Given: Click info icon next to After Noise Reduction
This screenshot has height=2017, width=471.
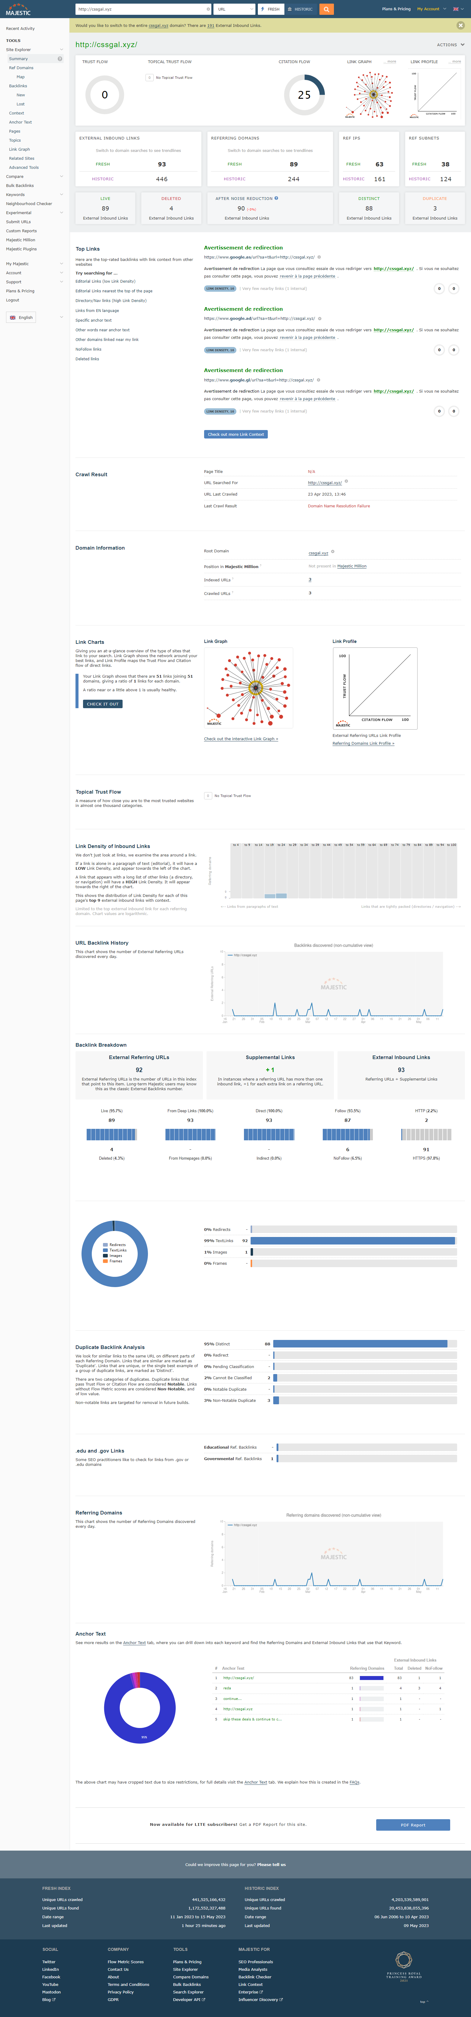Looking at the screenshot, I should pos(276,198).
